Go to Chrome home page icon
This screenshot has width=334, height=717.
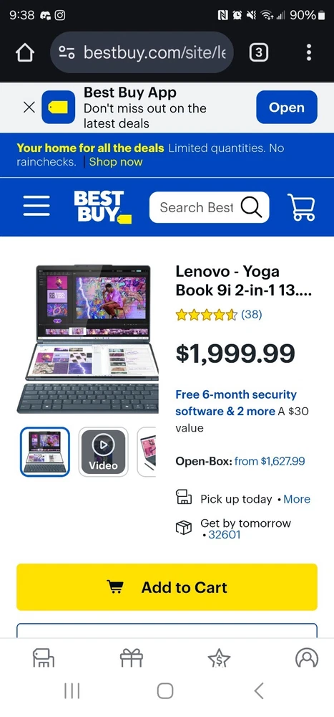[24, 53]
